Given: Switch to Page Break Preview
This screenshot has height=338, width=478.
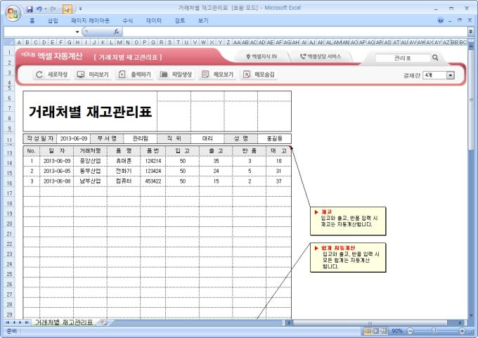Looking at the screenshot, I should click(x=384, y=331).
